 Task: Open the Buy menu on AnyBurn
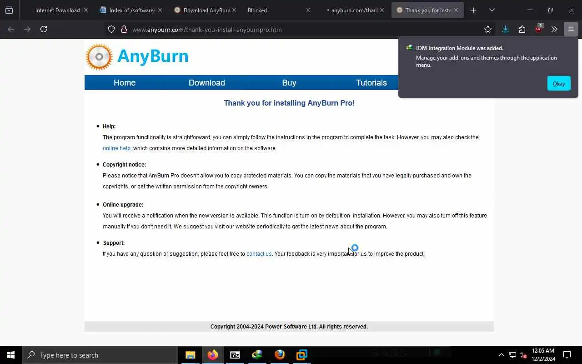(289, 83)
